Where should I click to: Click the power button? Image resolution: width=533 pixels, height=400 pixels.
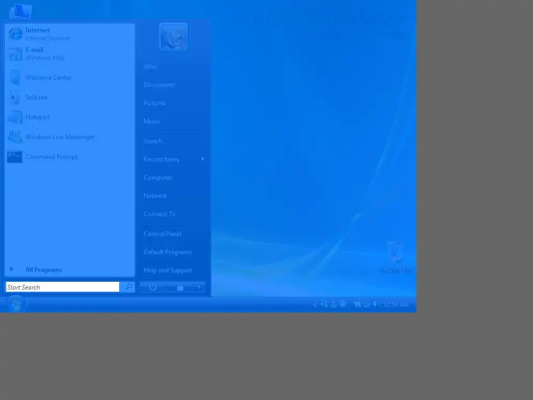pyautogui.click(x=153, y=287)
